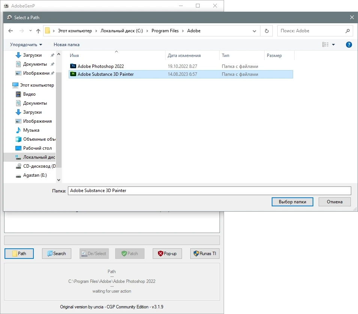Refresh the current folder view
Screen dimensions: 358x314
(267, 31)
